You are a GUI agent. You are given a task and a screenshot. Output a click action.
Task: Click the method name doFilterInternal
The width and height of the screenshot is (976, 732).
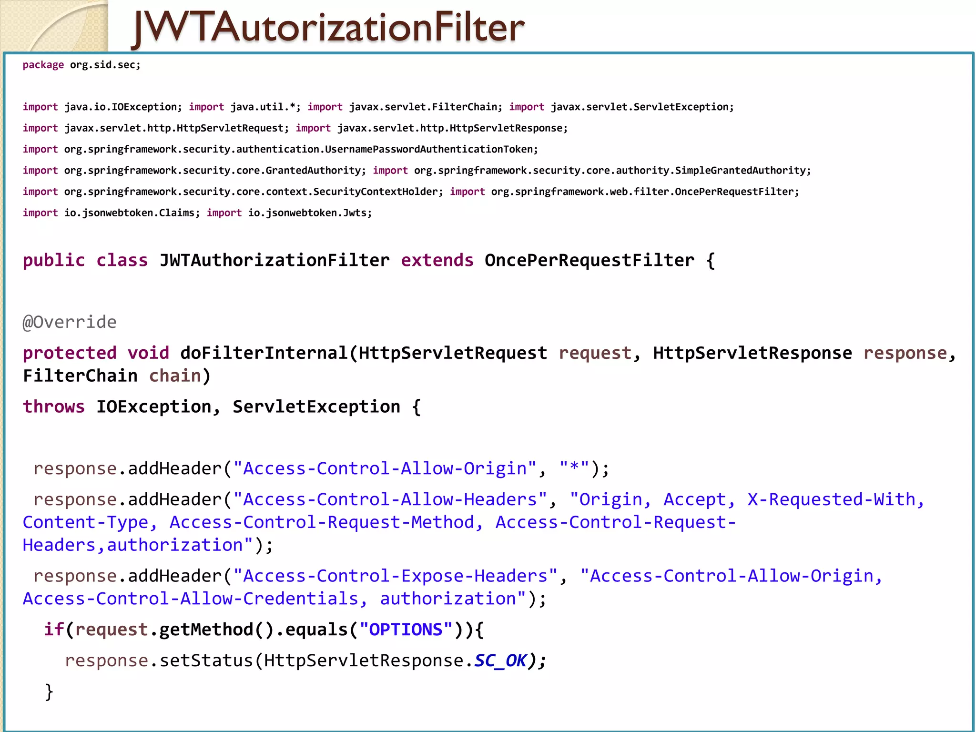tap(264, 353)
